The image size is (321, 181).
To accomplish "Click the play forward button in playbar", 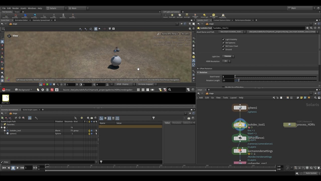I will click(18, 168).
